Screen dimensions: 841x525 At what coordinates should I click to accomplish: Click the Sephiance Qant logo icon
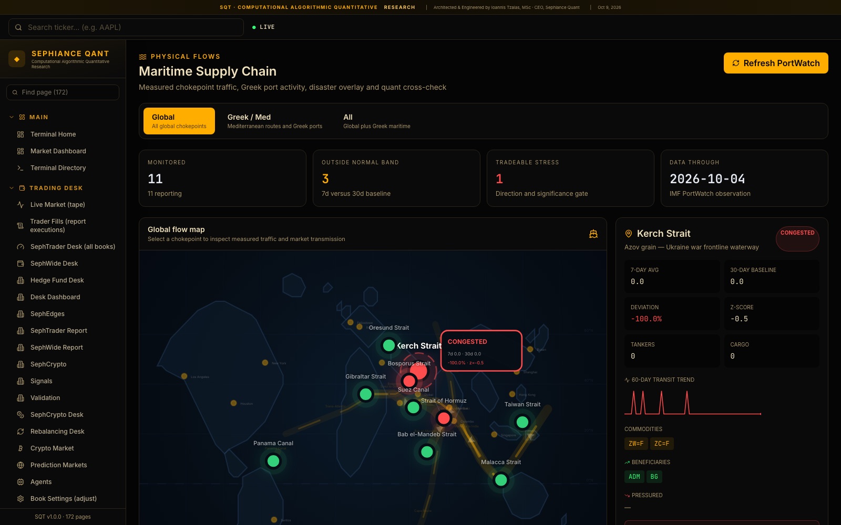pyautogui.click(x=17, y=59)
